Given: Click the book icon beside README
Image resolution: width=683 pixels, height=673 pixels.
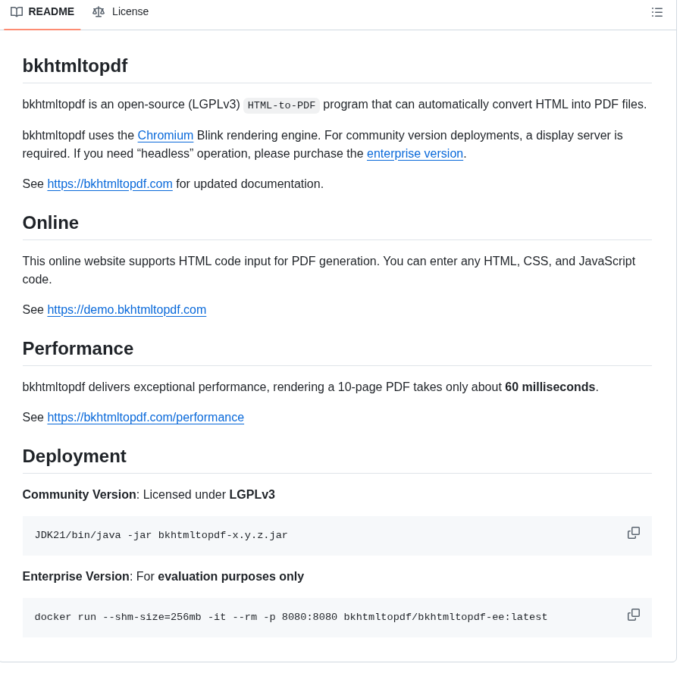Looking at the screenshot, I should click(x=17, y=11).
